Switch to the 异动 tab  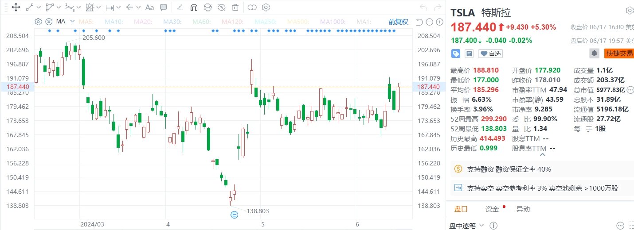click(x=523, y=209)
